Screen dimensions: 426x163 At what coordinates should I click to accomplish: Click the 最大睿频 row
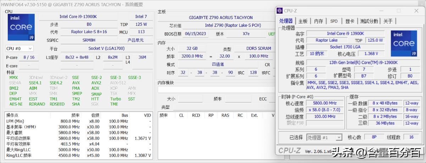[x=78, y=133]
